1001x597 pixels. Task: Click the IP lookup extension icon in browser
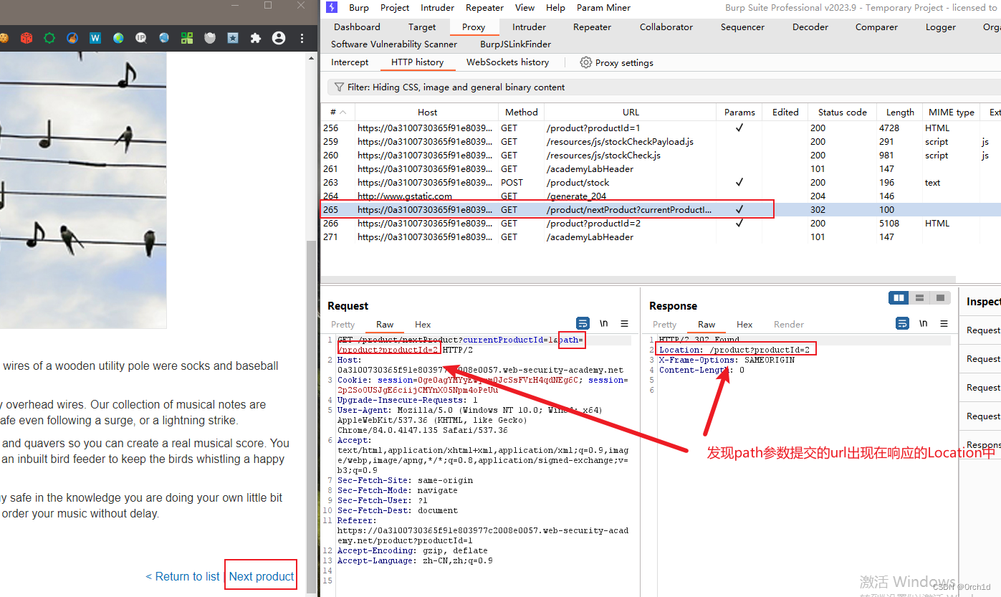tap(141, 38)
